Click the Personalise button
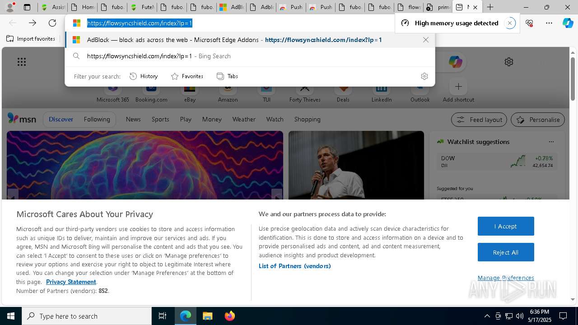Viewport: 578px width, 325px height. [538, 120]
